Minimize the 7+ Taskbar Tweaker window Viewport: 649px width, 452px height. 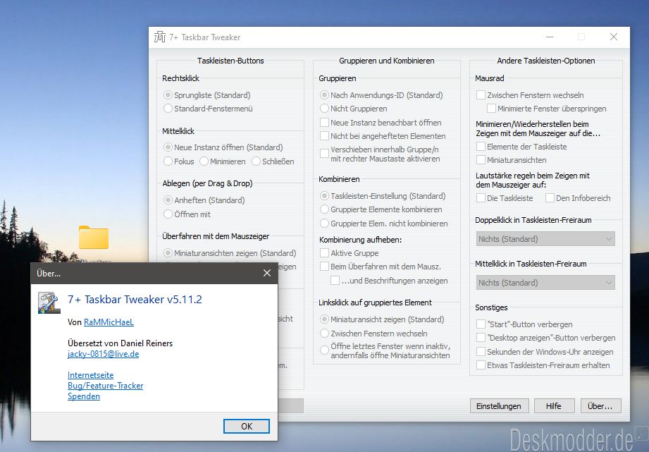click(550, 37)
